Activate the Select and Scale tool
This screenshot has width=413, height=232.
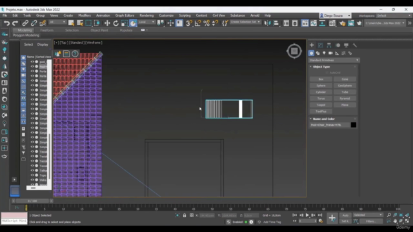coord(125,23)
